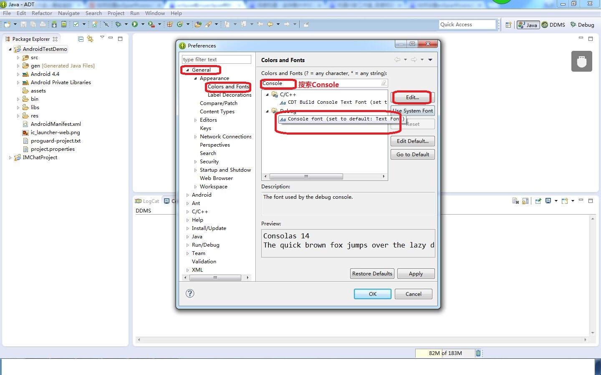Screen dimensions: 601x375
Task: Open the Package Explorer view menu triangle
Action: (102, 37)
